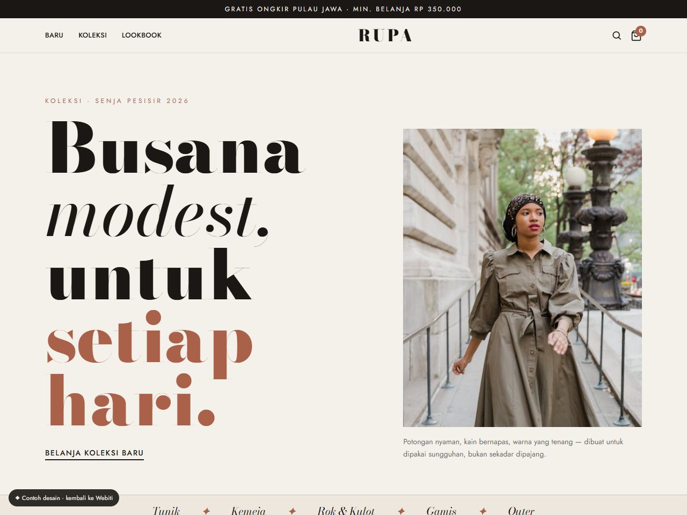Viewport: 687px width, 515px height.
Task: Select Tunik in the category marquee
Action: pyautogui.click(x=166, y=510)
